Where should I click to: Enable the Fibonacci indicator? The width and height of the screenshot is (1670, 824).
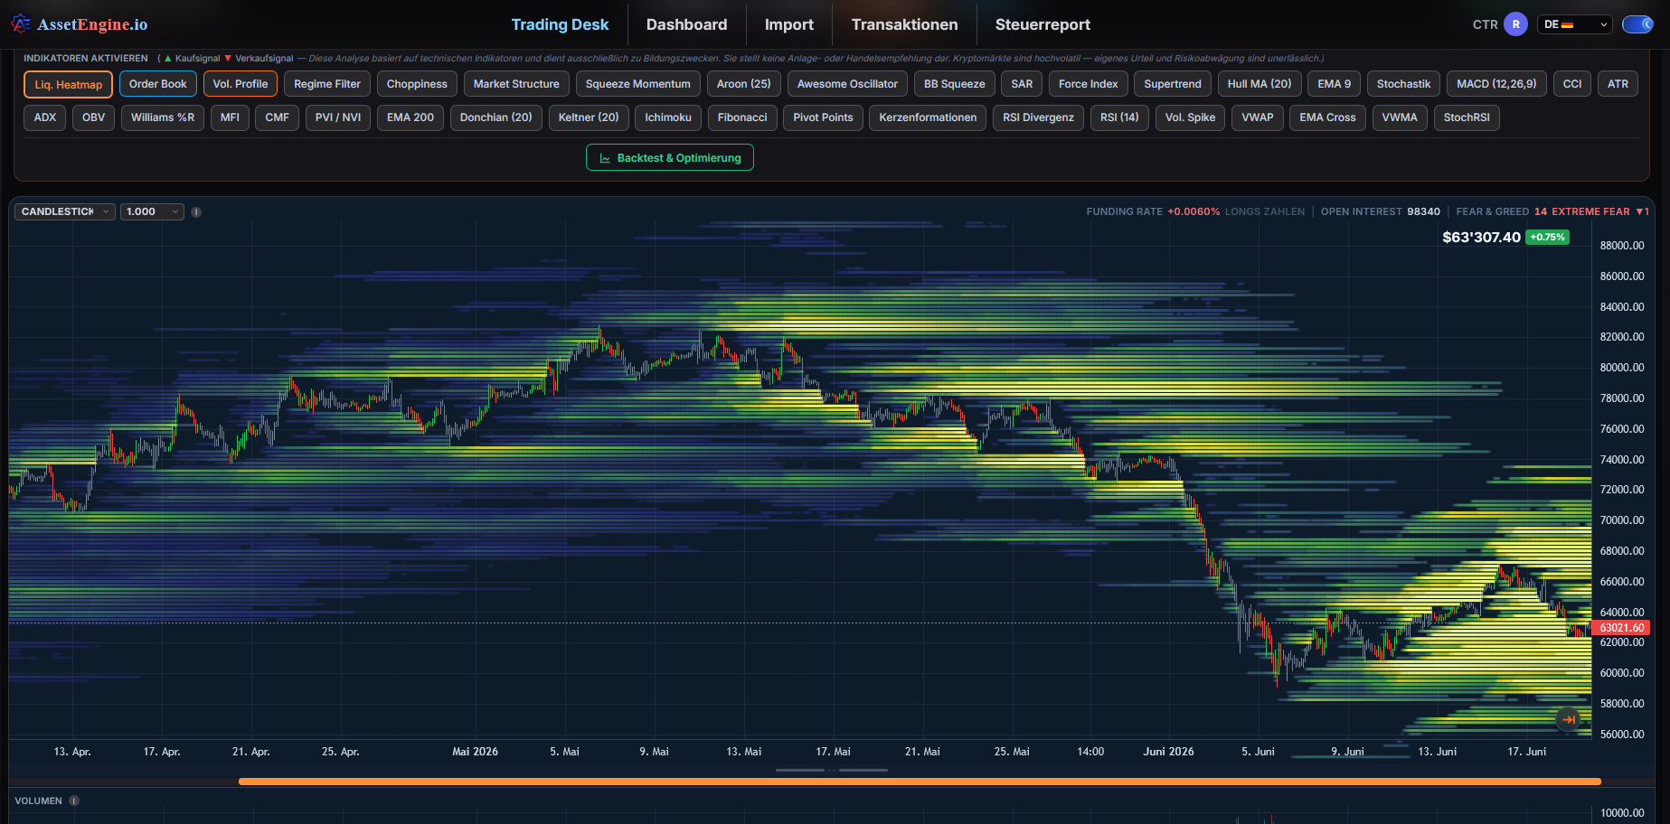742,117
